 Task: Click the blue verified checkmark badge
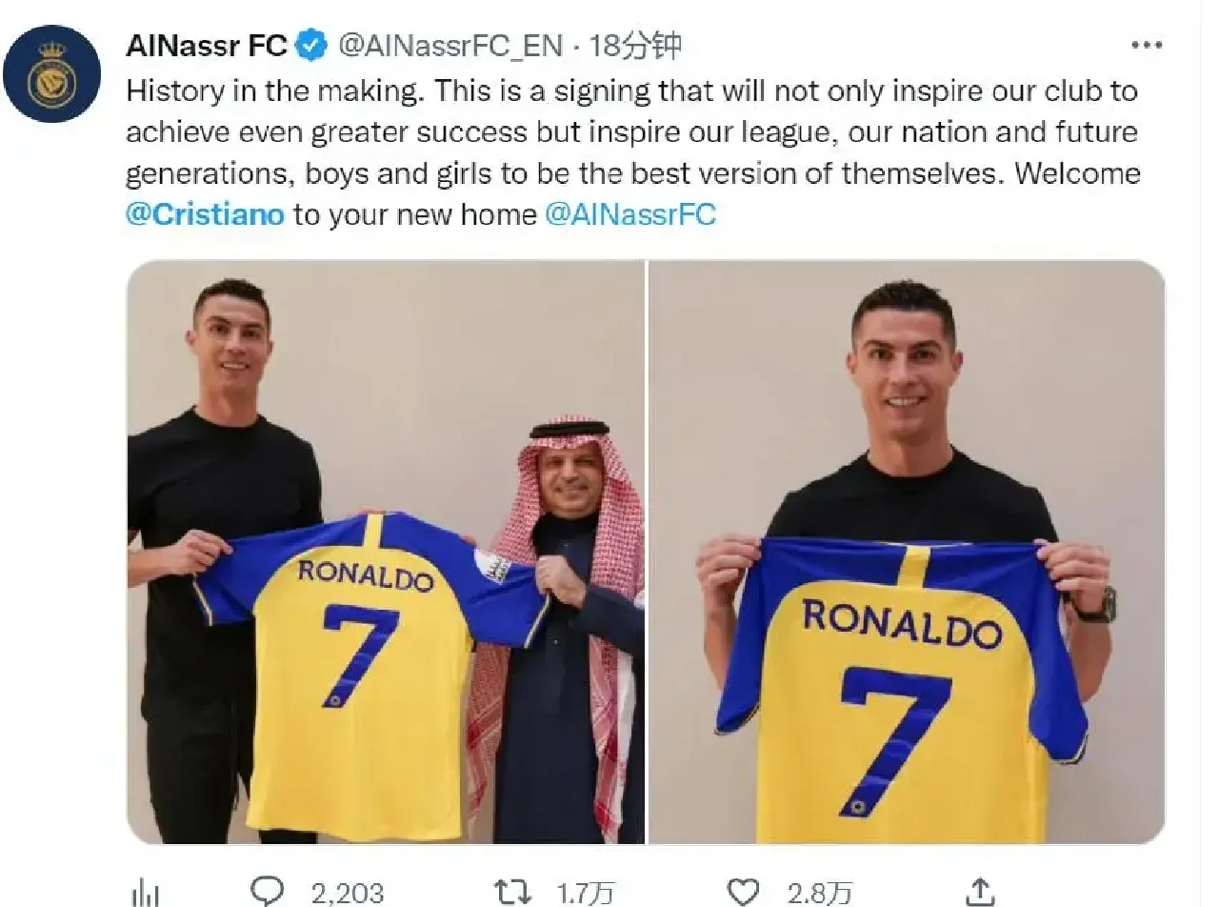pos(311,45)
